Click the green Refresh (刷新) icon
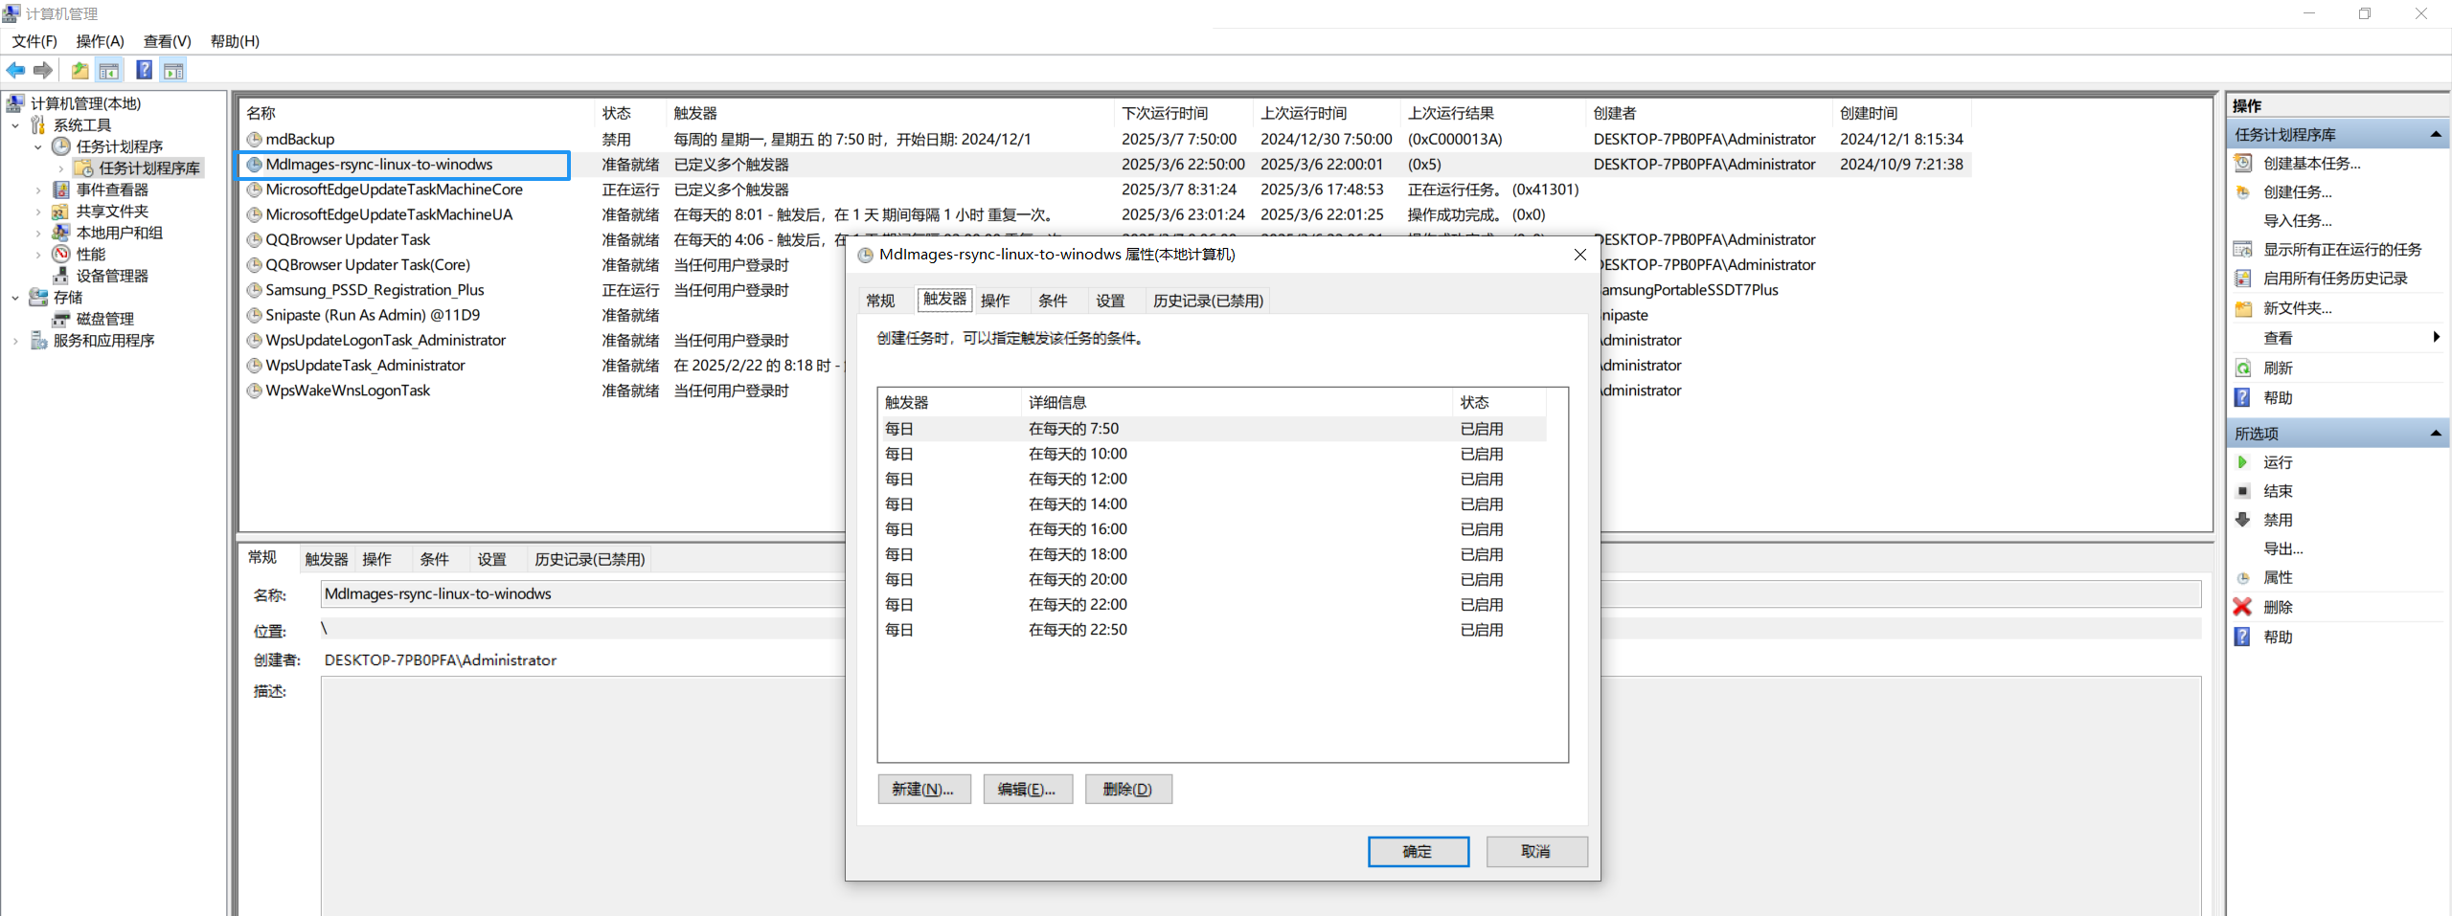 (2243, 369)
